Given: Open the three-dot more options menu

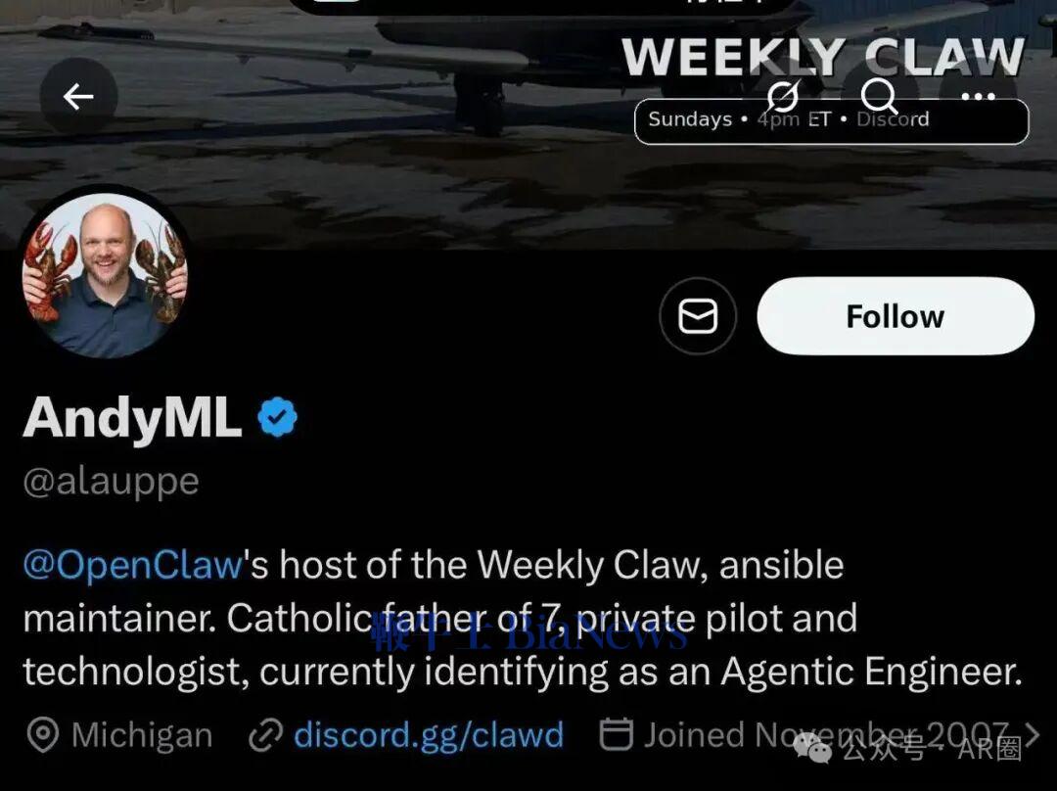Looking at the screenshot, I should (x=978, y=97).
